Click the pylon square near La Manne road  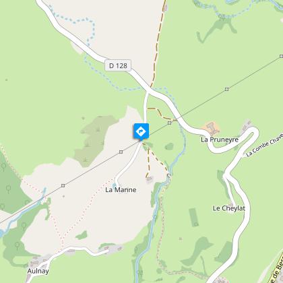[x=121, y=152]
